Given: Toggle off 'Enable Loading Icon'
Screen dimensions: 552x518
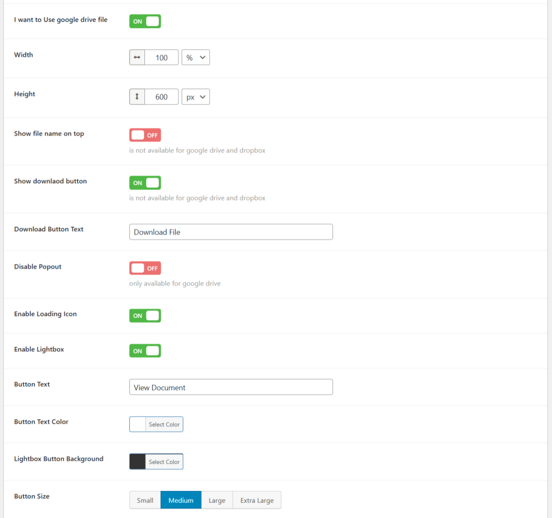Looking at the screenshot, I should (x=144, y=315).
